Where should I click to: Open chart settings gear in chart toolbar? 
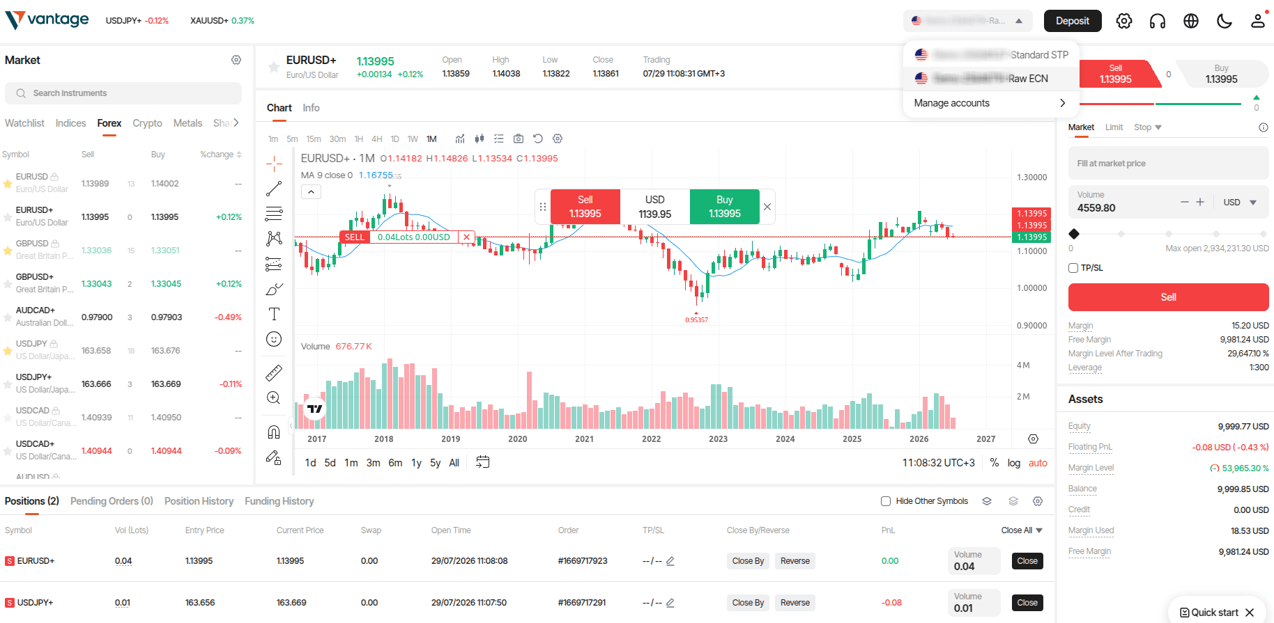click(x=558, y=139)
